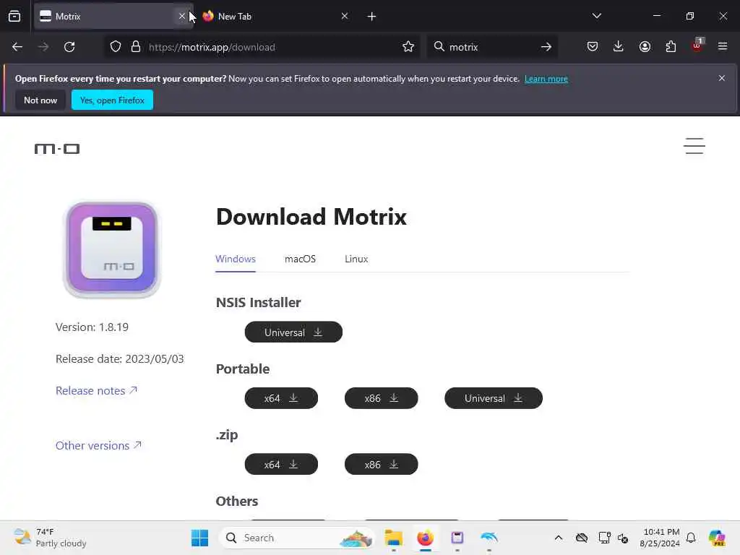
Task: Dismiss the Firefox startup notification bar
Action: [x=722, y=78]
